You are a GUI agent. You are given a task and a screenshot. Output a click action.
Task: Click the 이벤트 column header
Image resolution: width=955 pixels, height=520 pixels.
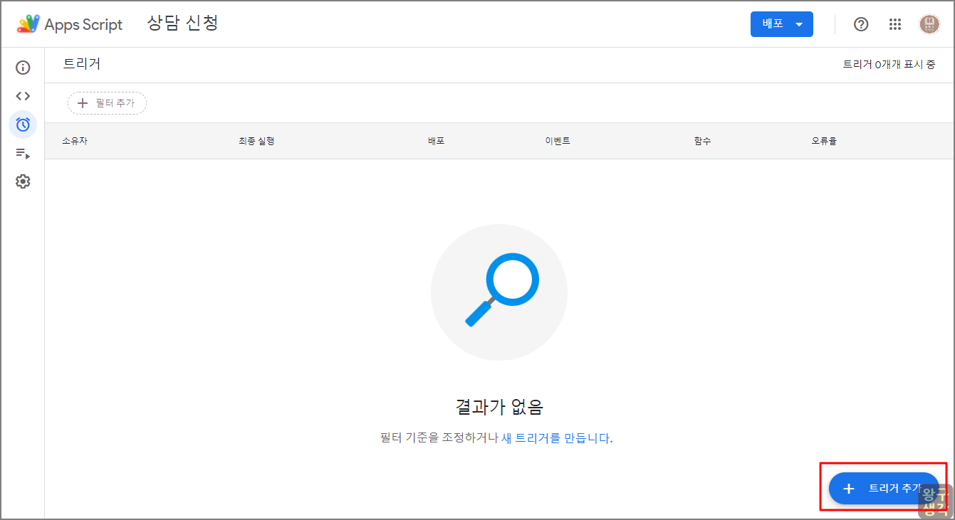click(558, 141)
